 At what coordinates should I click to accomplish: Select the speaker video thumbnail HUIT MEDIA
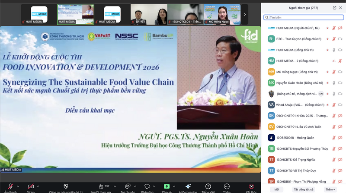(76, 14)
